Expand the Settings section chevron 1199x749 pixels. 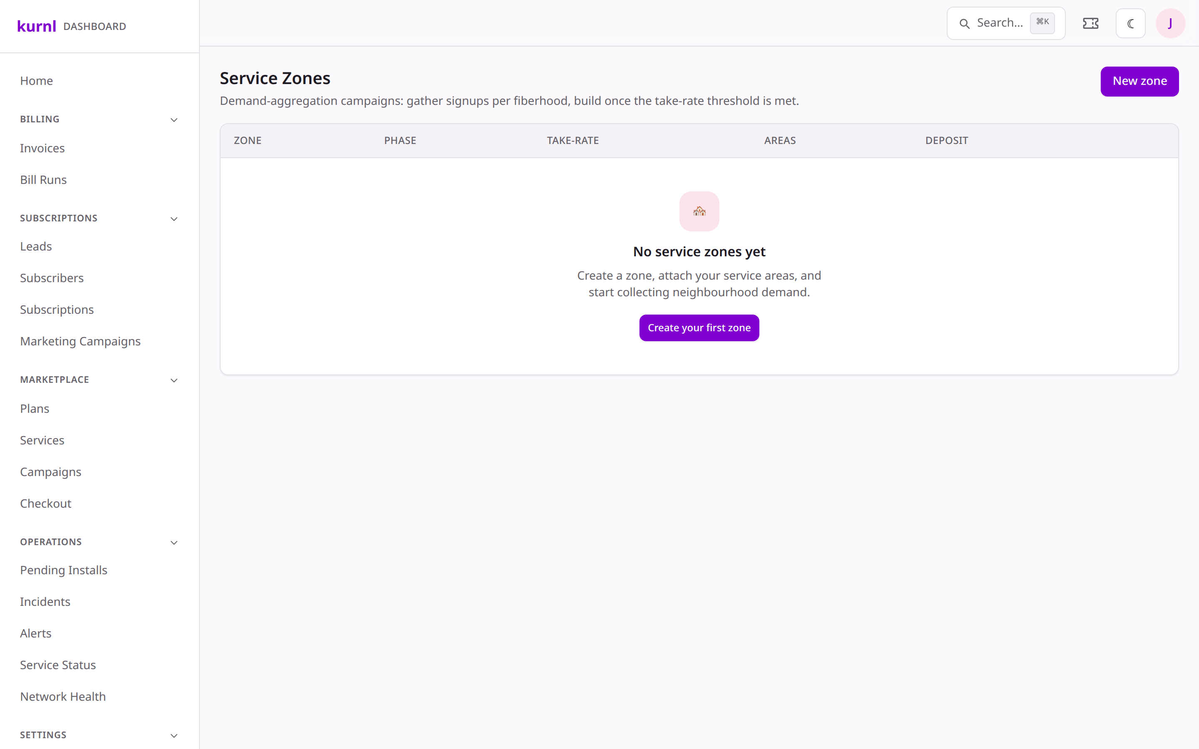174,736
